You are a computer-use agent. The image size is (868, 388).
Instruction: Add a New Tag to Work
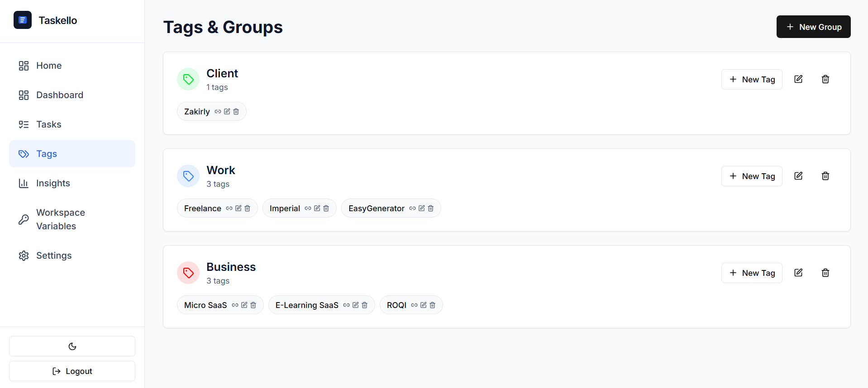(x=752, y=176)
